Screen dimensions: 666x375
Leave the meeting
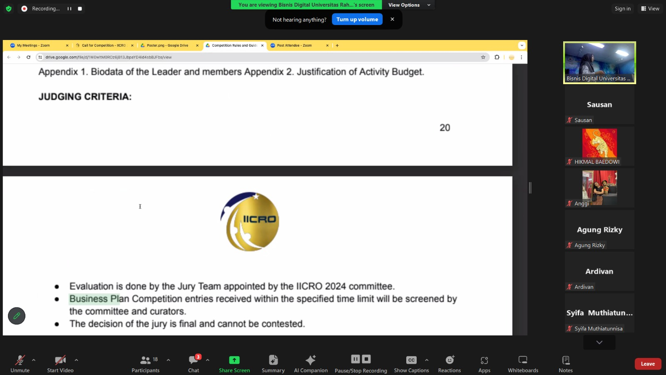(648, 364)
